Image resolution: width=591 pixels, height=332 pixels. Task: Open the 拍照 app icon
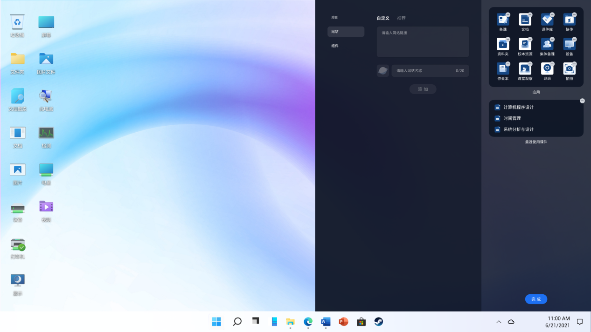569,69
